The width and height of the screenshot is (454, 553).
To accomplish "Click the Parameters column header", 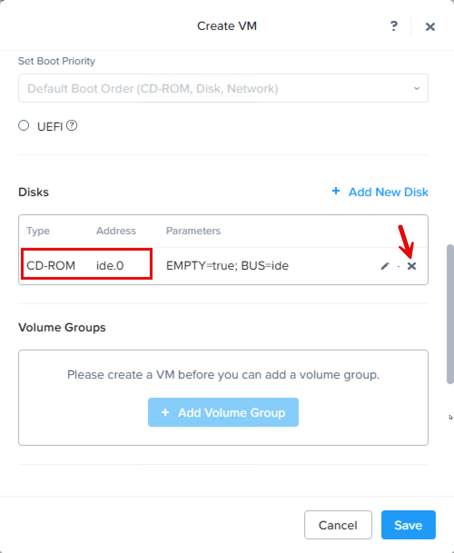I will 193,231.
